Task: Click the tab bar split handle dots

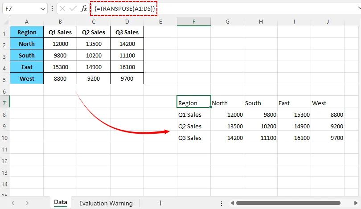Action: coord(221,204)
